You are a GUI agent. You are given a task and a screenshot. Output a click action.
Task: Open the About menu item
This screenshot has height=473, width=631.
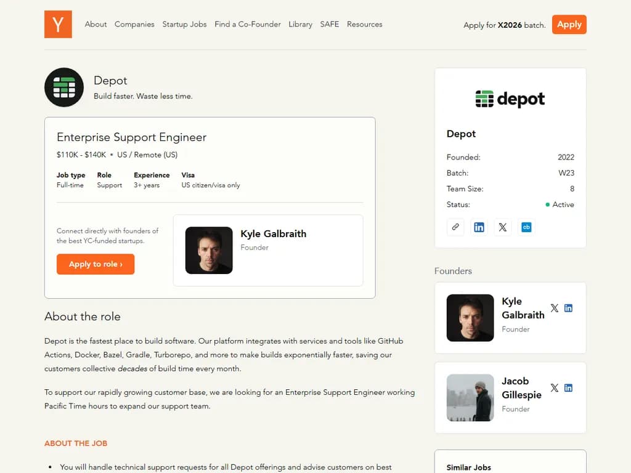pyautogui.click(x=96, y=25)
